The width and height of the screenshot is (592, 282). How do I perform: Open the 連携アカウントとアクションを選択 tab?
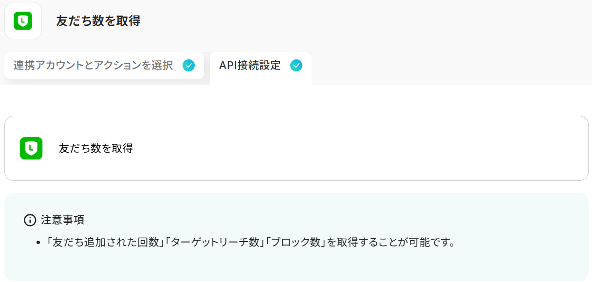(104, 66)
